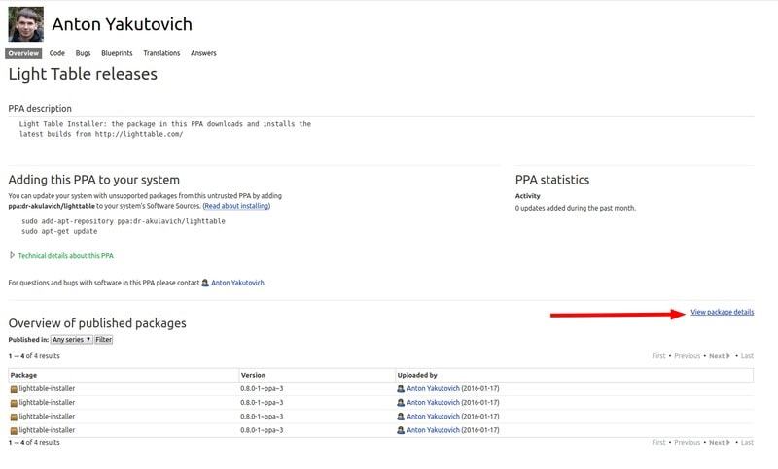Click the View package details link
This screenshot has height=469, width=778.
[722, 312]
